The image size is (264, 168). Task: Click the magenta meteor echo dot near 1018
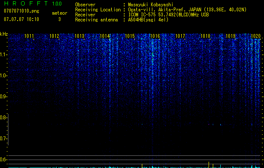click(x=209, y=124)
